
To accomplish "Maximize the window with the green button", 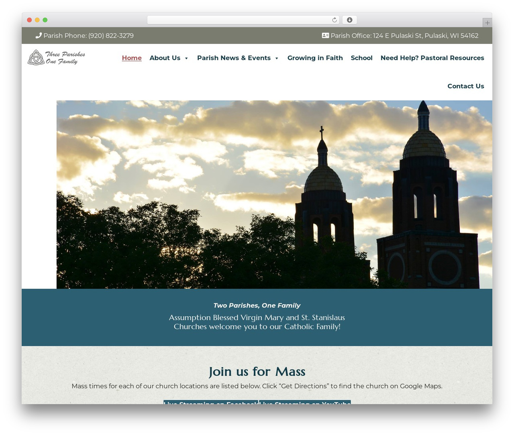I will (x=45, y=20).
